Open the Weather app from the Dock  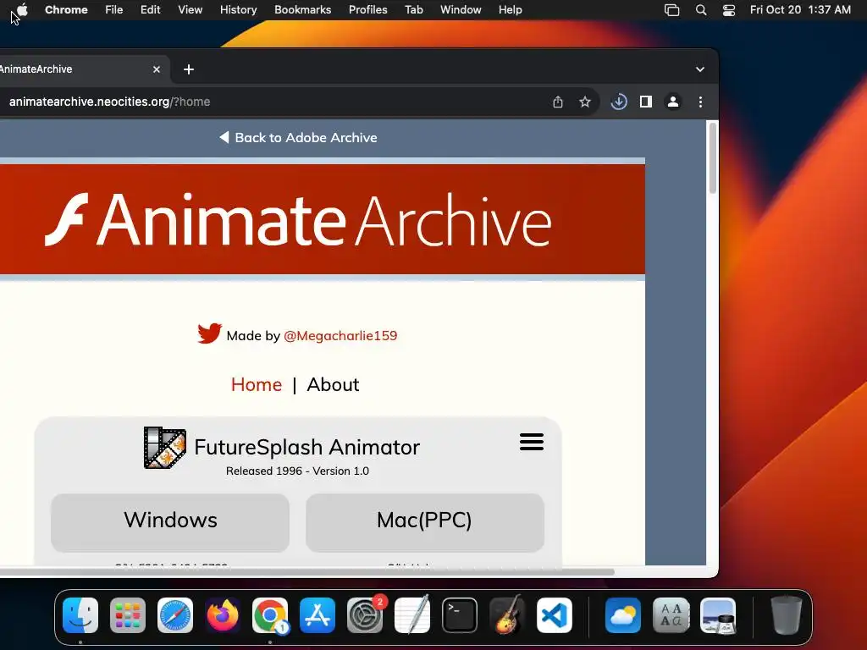(623, 615)
